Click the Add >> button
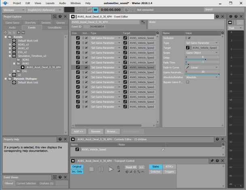Screen dimensions: 246x190 [x=78, y=132]
